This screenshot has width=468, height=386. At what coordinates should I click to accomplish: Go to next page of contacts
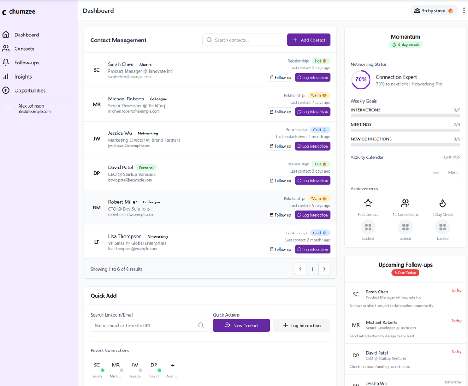[x=324, y=269]
